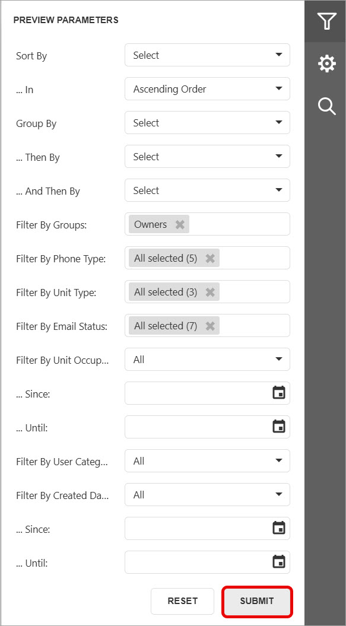
Task: Open the Ascending Order dropdown
Action: click(x=207, y=89)
